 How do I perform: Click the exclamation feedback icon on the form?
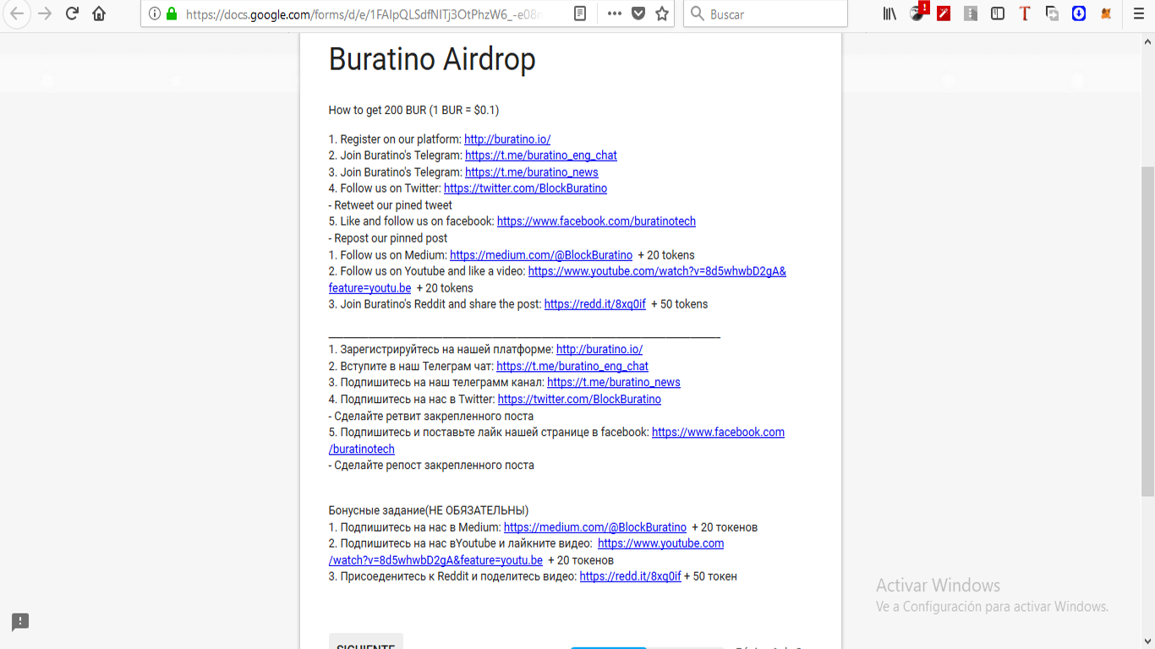pyautogui.click(x=20, y=622)
